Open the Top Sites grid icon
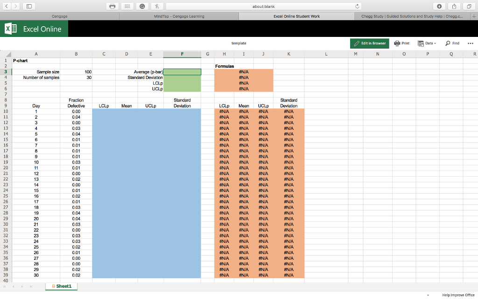 (127, 6)
